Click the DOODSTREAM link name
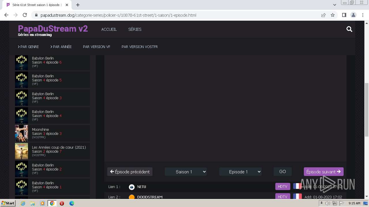 point(150,197)
